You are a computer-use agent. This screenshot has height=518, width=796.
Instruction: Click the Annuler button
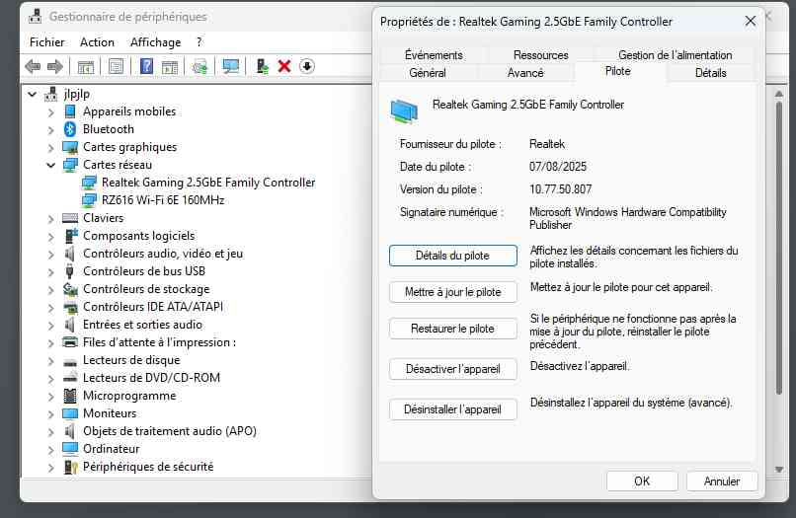(721, 481)
